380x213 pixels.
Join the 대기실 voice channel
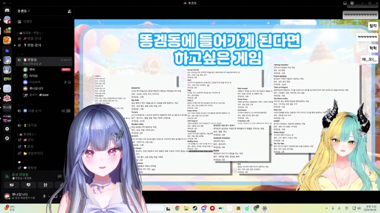coord(43,125)
